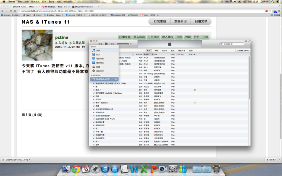This screenshot has height=176, width=282.
Task: Launch PowerPoint from the Dock
Action: pyautogui.click(x=153, y=169)
